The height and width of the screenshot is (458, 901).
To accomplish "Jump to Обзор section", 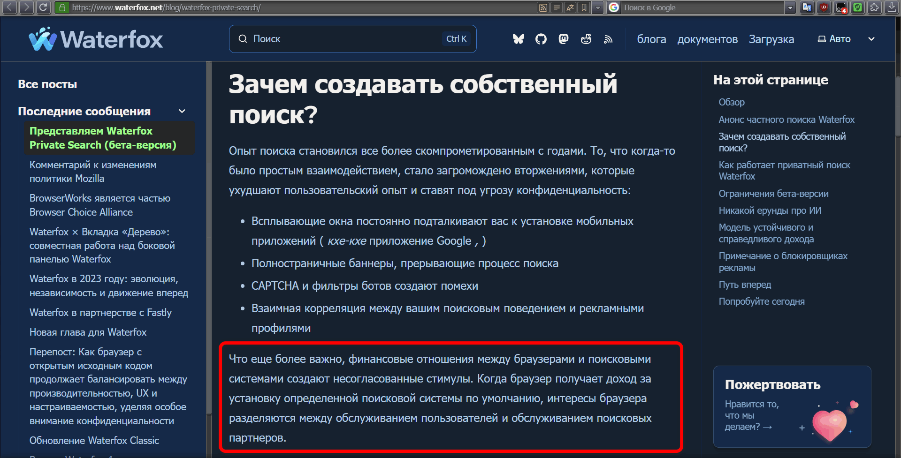I will coord(732,102).
